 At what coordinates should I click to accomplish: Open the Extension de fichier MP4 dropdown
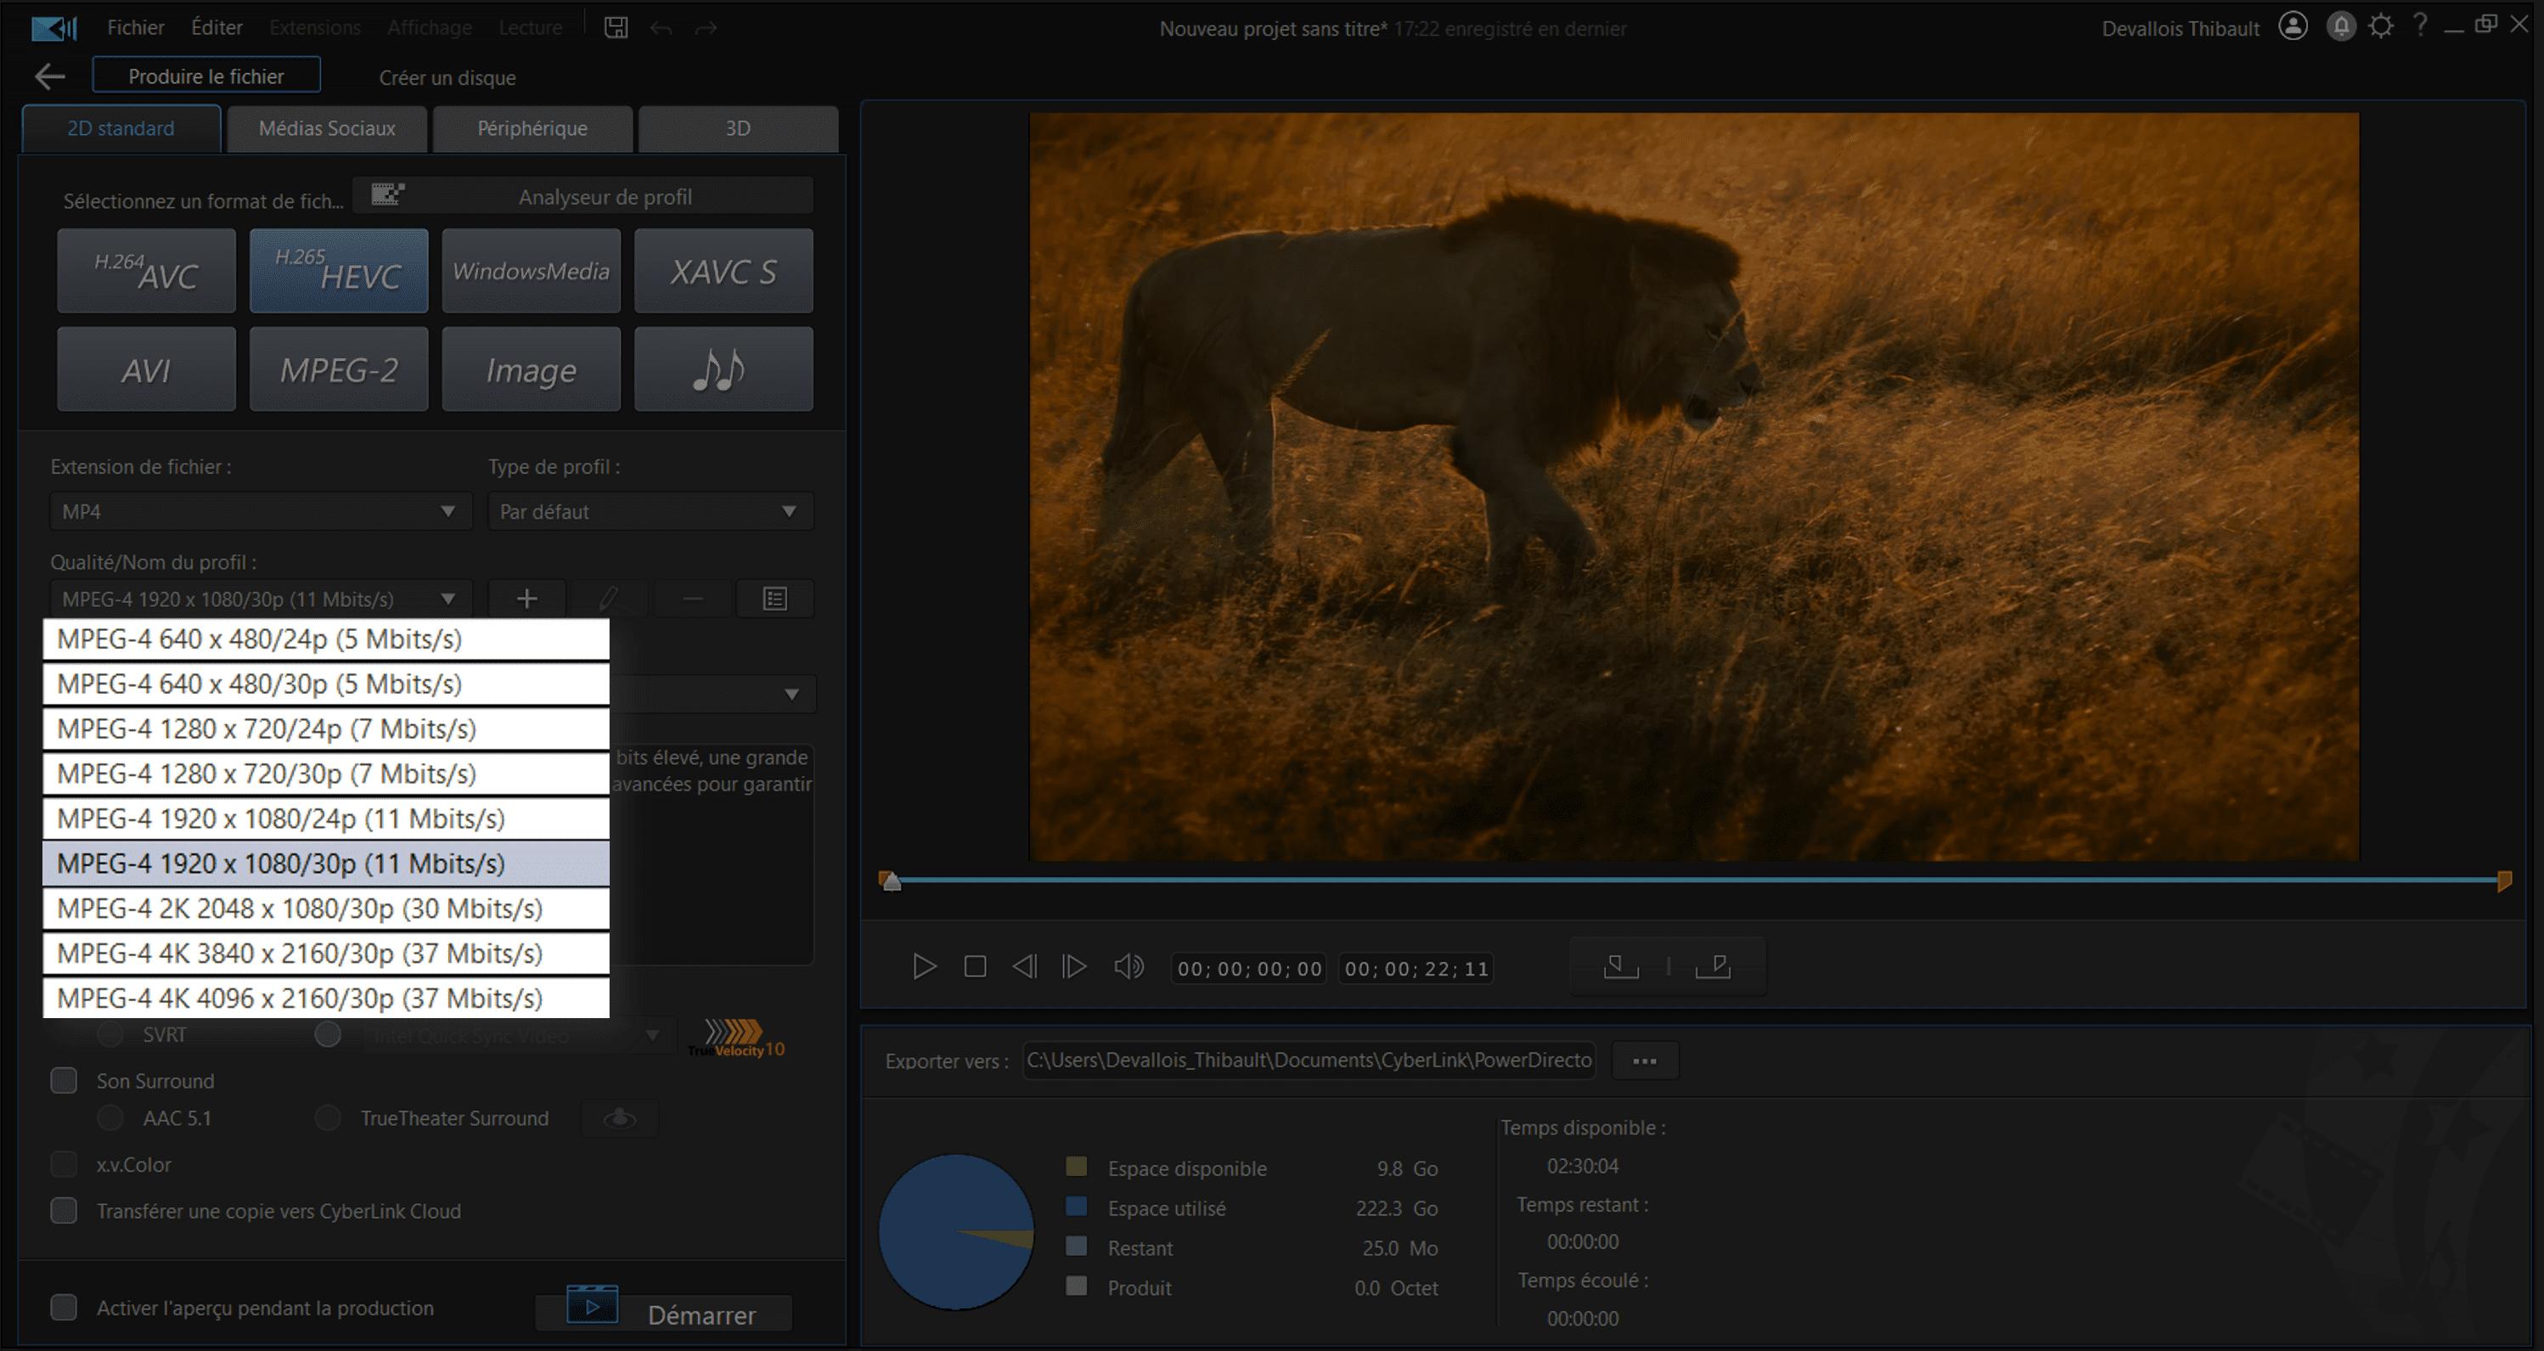tap(260, 511)
